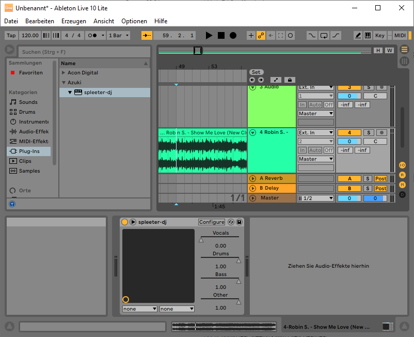The image size is (414, 337).
Task: Click the Vocals slider on spleeter-dj
Action: coord(220,238)
